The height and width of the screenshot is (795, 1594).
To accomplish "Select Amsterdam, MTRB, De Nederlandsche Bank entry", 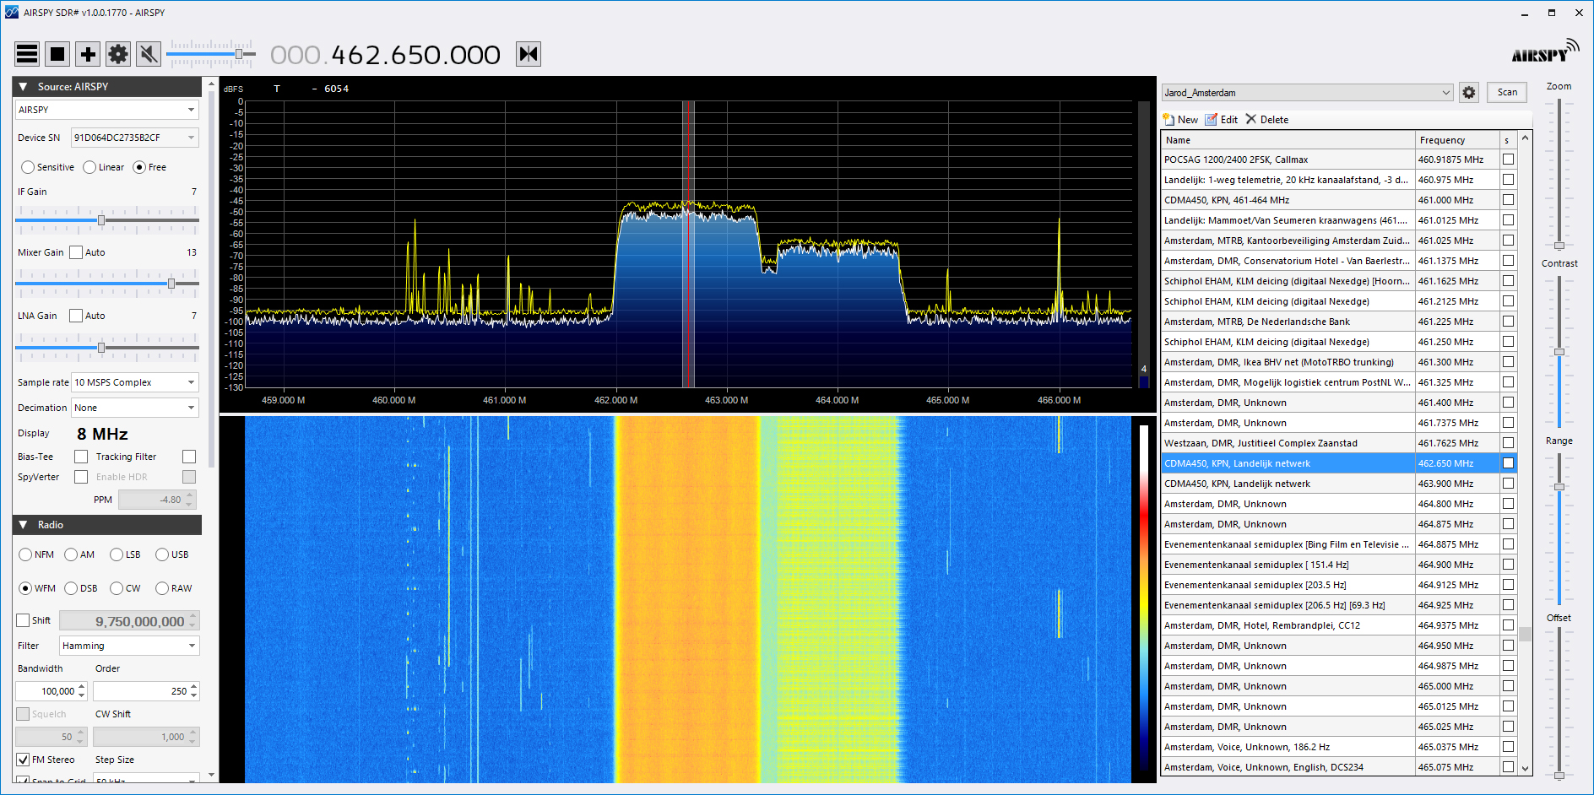I will (x=1288, y=322).
